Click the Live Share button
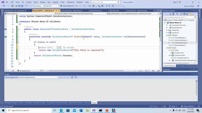The height and width of the screenshot is (113, 202). [189, 6]
